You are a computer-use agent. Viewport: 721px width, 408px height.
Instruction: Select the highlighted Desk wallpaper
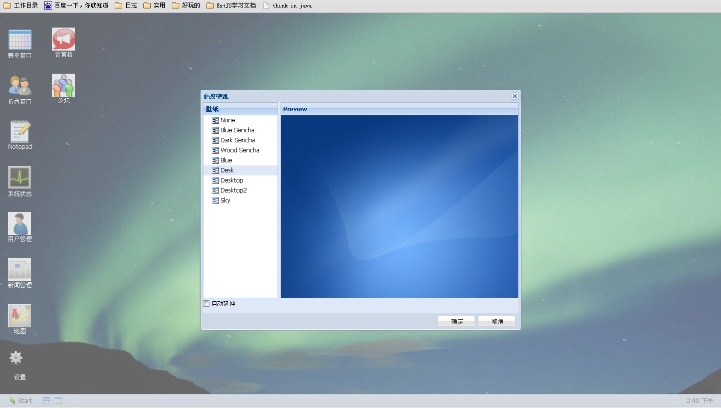[x=241, y=170]
